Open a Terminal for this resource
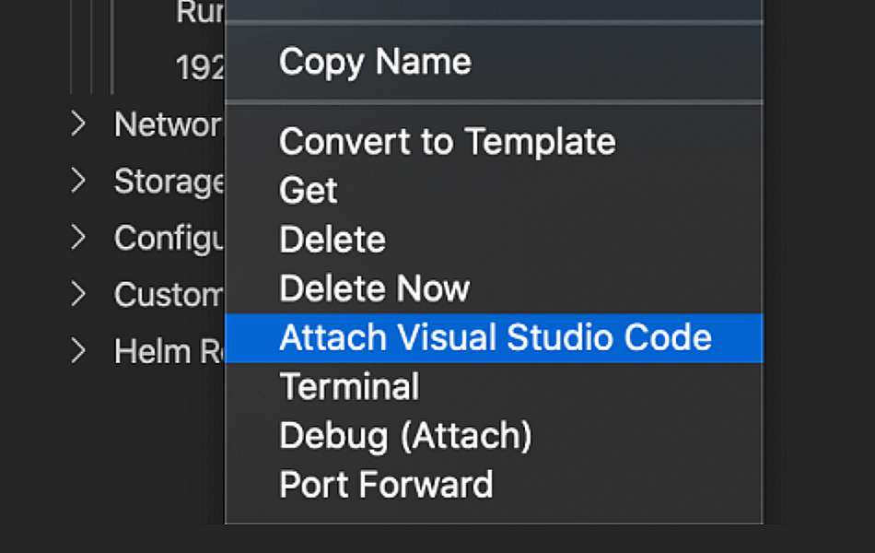875x553 pixels. pos(348,386)
